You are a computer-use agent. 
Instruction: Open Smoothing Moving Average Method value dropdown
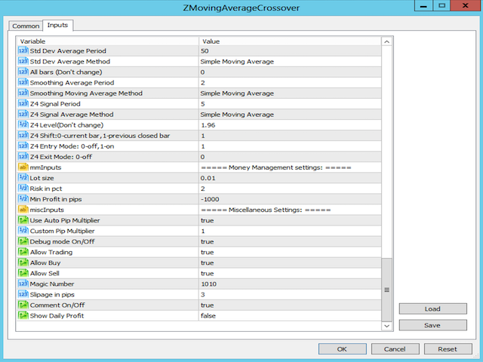[290, 93]
